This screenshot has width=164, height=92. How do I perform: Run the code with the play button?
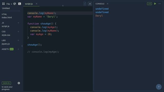tap(155, 4)
